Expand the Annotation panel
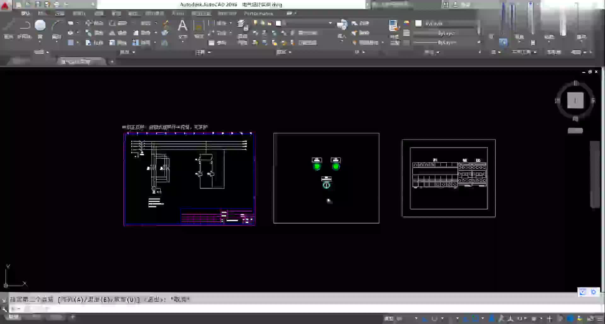The image size is (605, 324). coord(203,52)
